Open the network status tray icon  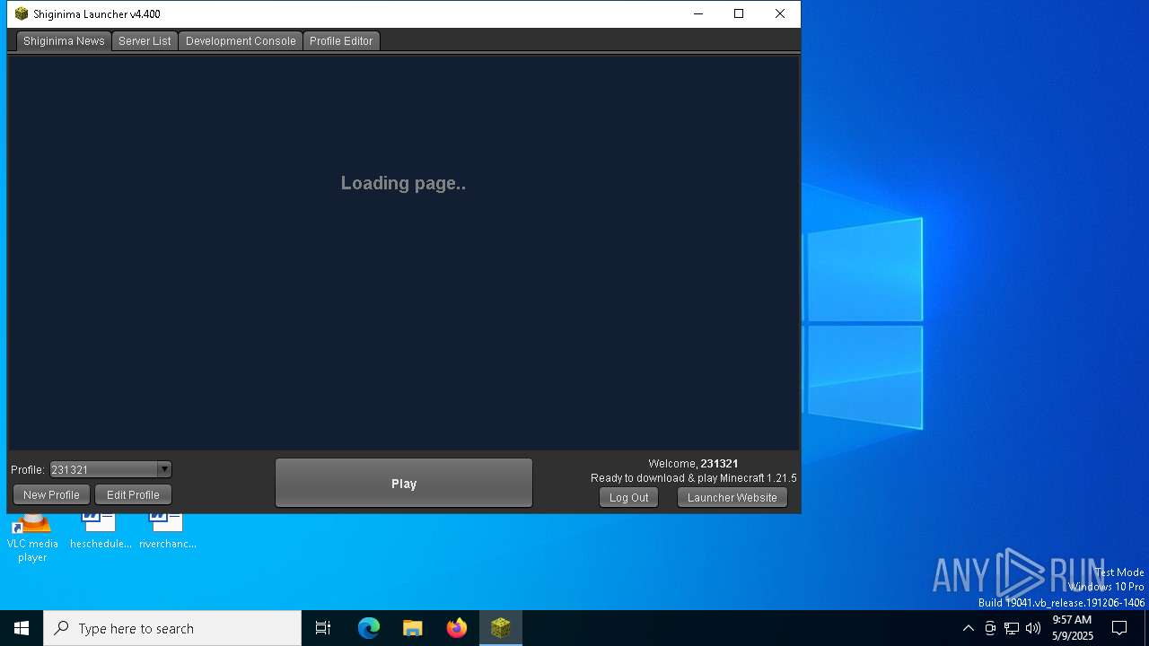tap(1012, 628)
